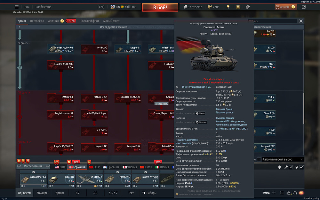Open the tickets icon in top bar
Screen dimensions: 320x200
click(248, 7)
